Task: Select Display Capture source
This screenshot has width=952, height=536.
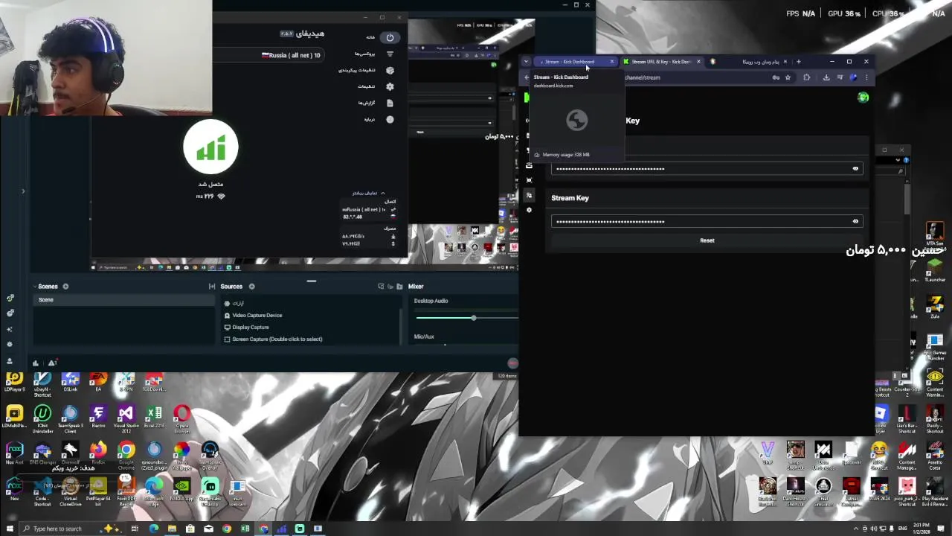Action: [251, 328]
